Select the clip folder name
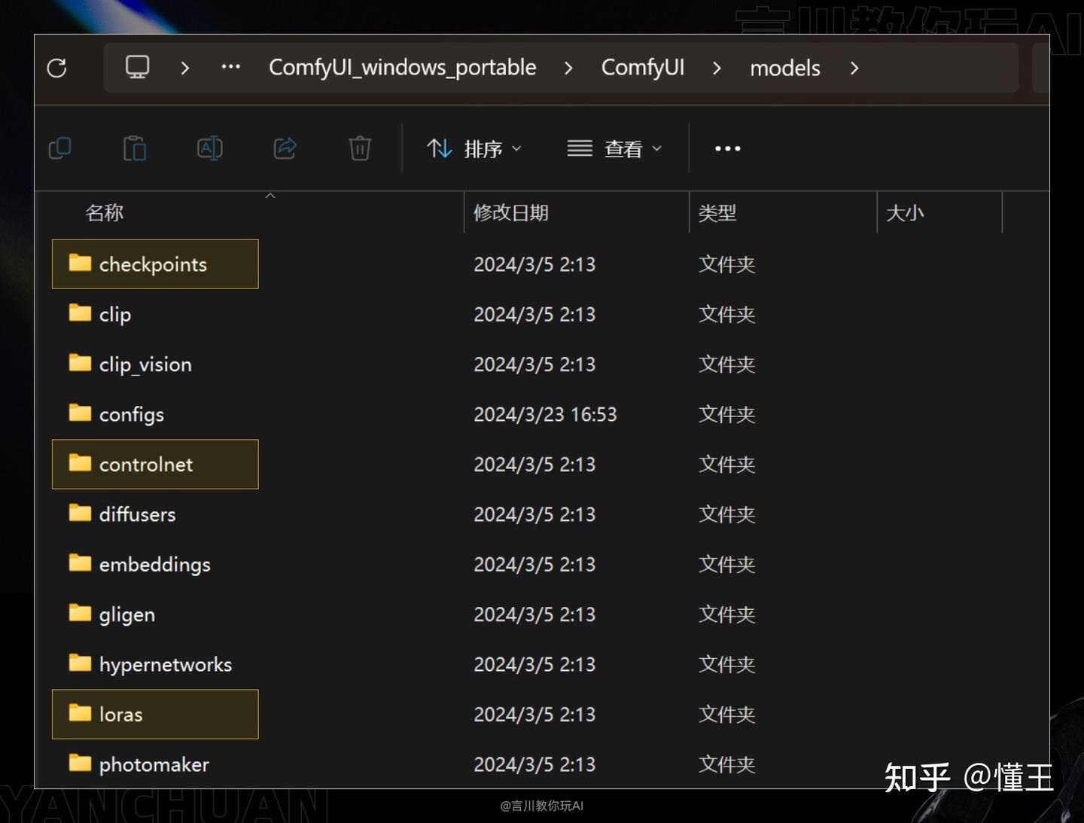Image resolution: width=1084 pixels, height=823 pixels. click(x=115, y=315)
